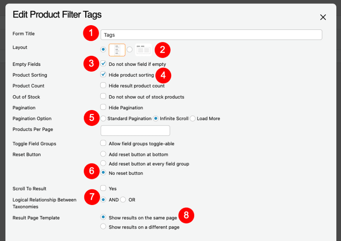Image resolution: width=341 pixels, height=241 pixels.
Task: Disable 'Hide product sorting'
Action: pyautogui.click(x=103, y=75)
